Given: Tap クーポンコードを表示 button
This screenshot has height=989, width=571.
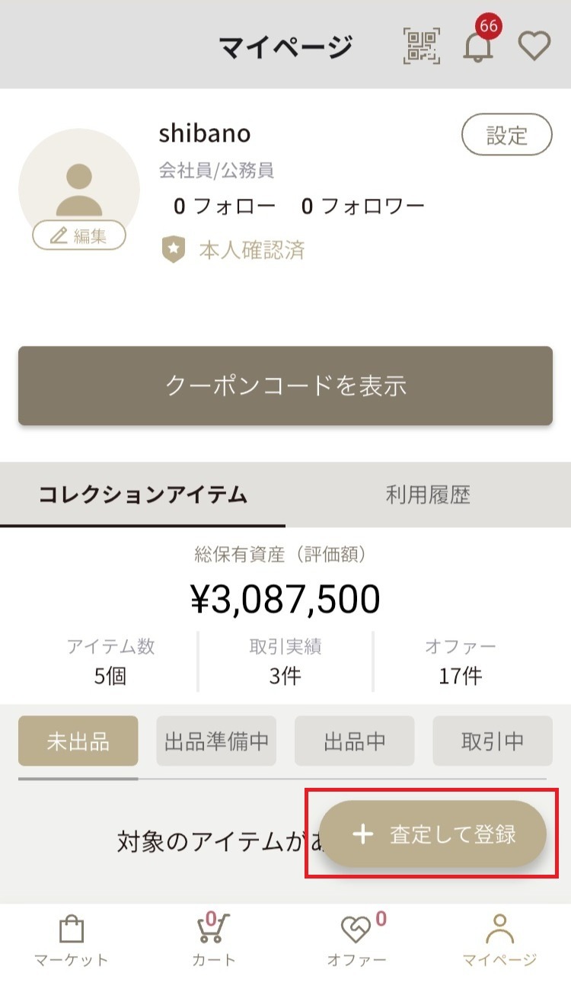Looking at the screenshot, I should coord(285,386).
